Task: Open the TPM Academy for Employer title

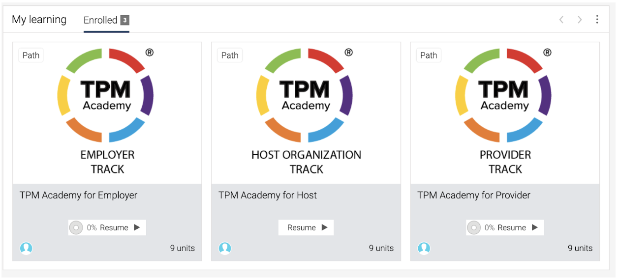Action: tap(78, 195)
